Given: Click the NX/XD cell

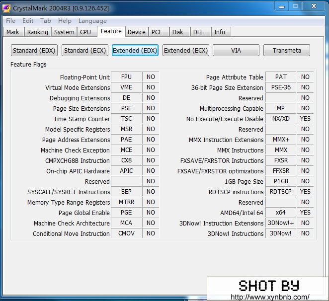Looking at the screenshot, I should (281, 119).
